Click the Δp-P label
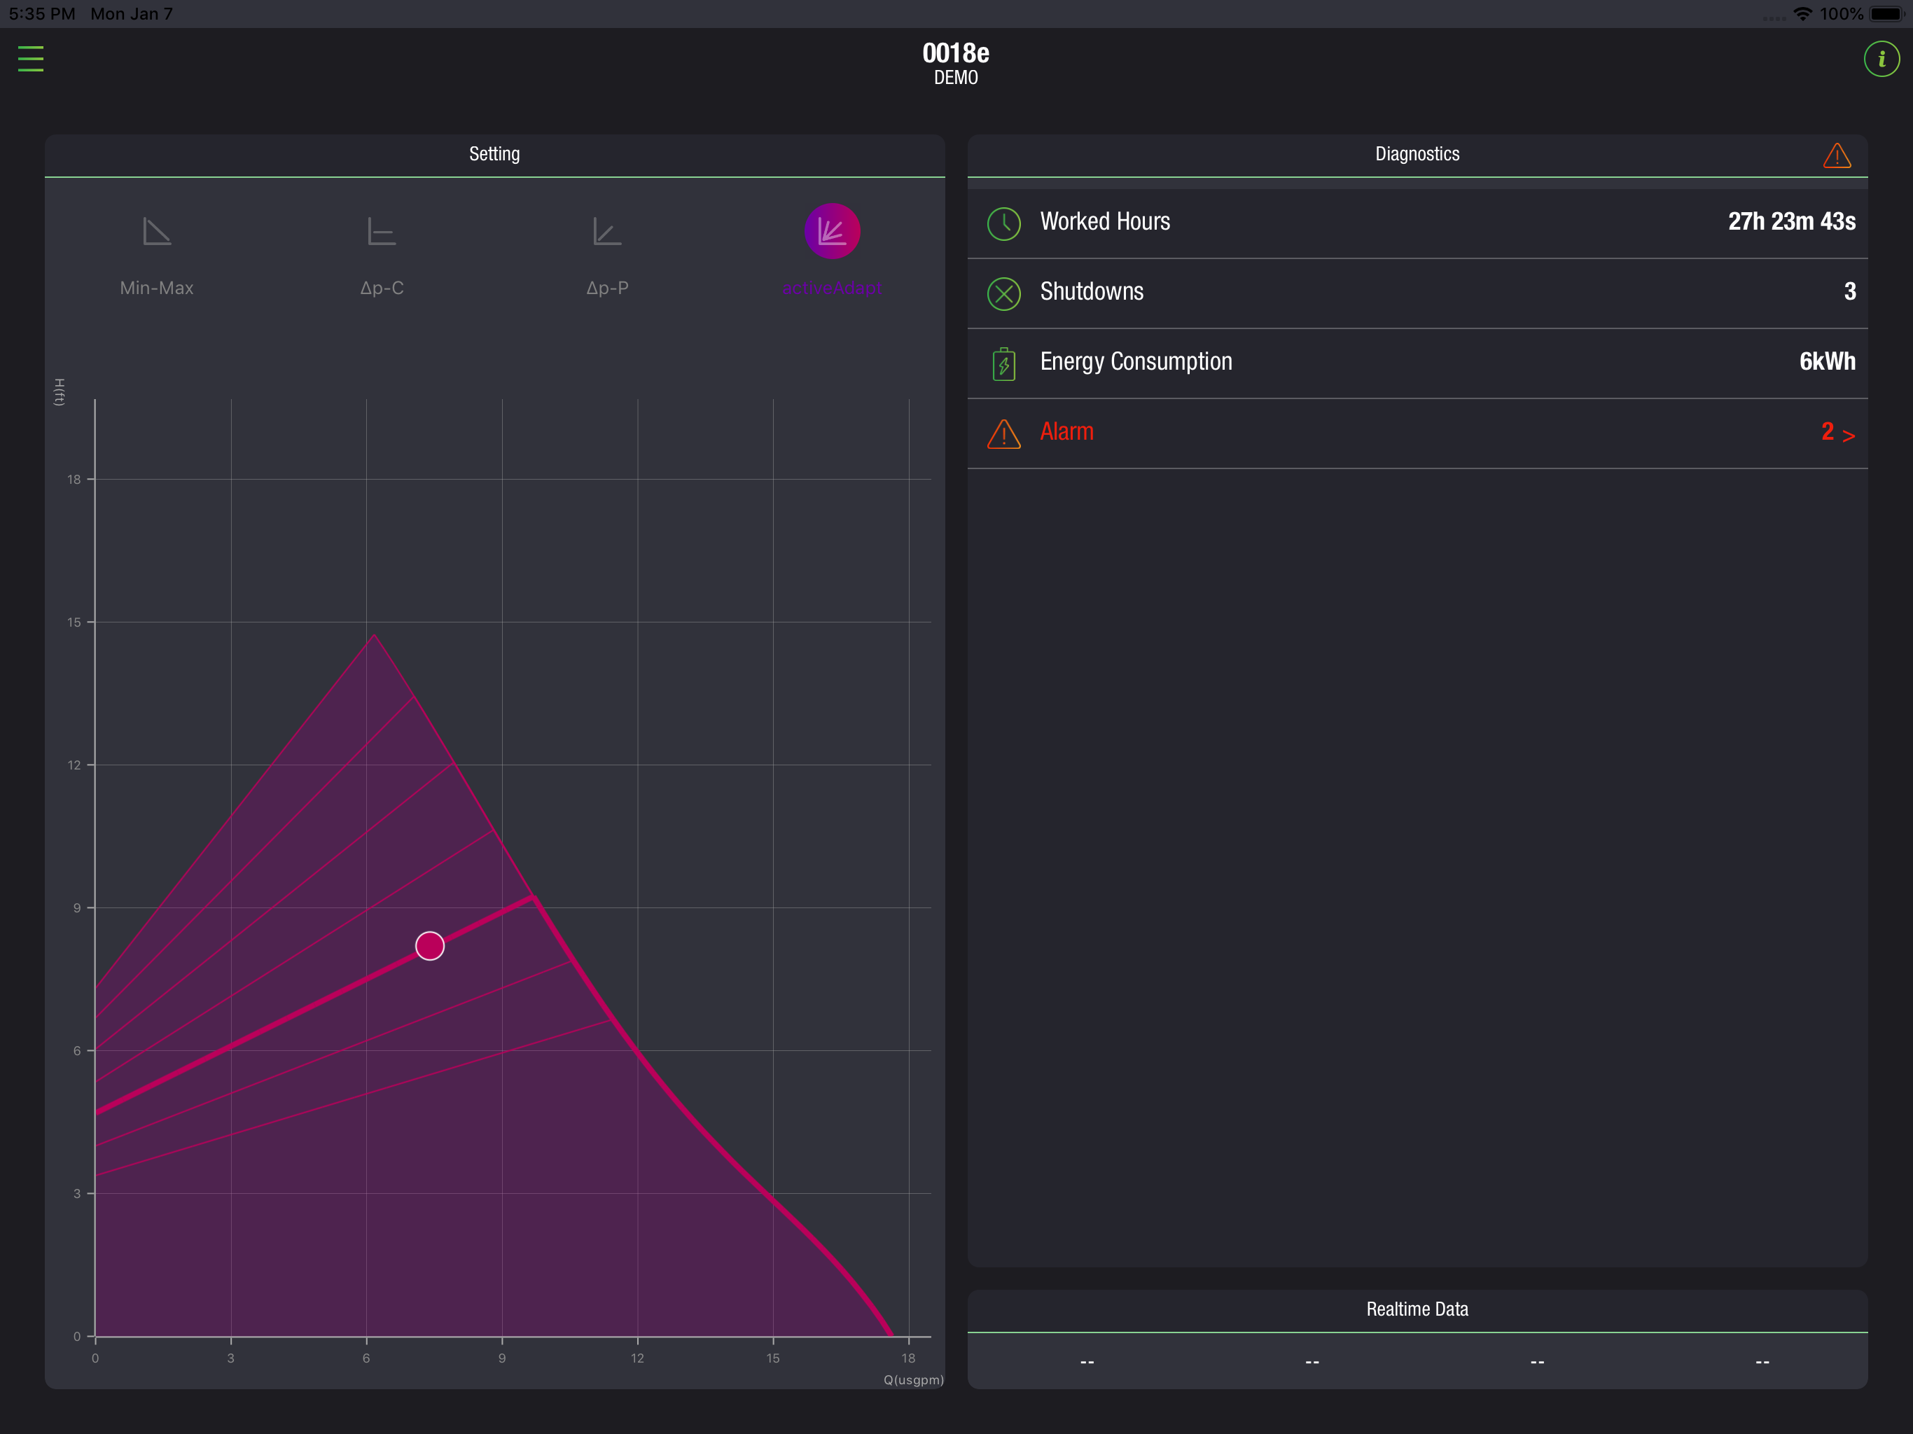The width and height of the screenshot is (1913, 1434). [607, 288]
